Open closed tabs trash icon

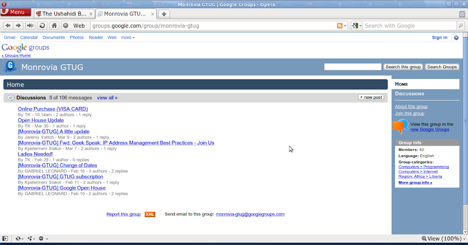462,14
